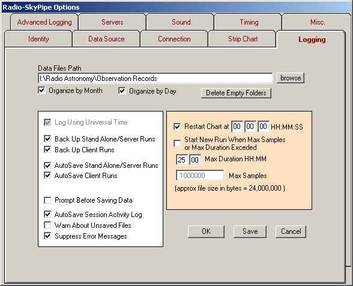Open the Sound tab
Screen dimensions: 353x286
click(x=181, y=22)
